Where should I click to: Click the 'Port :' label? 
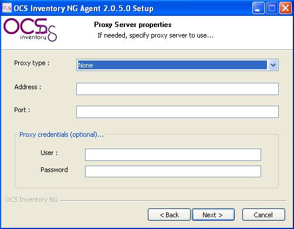[22, 110]
